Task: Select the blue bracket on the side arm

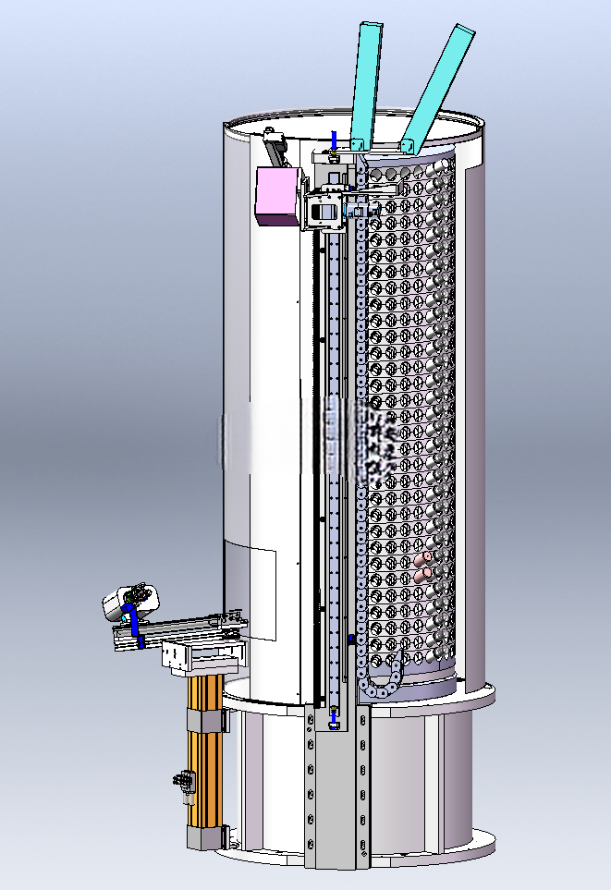Action: click(x=133, y=625)
